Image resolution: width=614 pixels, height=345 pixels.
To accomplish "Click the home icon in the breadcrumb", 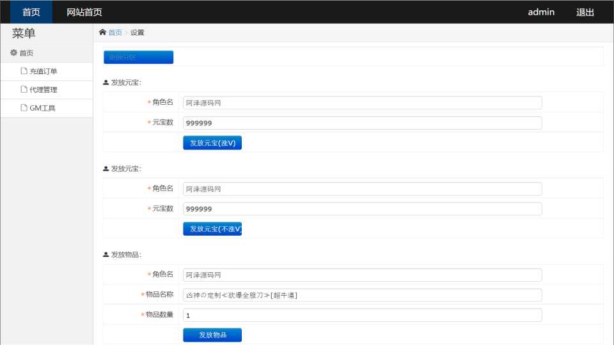I will 102,33.
